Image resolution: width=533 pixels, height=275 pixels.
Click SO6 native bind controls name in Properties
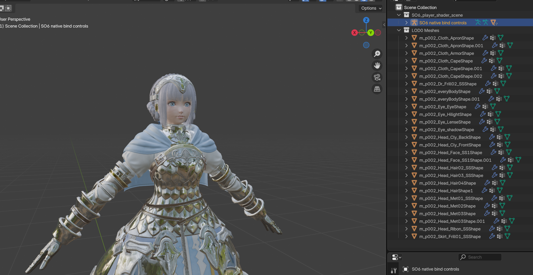coord(435,269)
